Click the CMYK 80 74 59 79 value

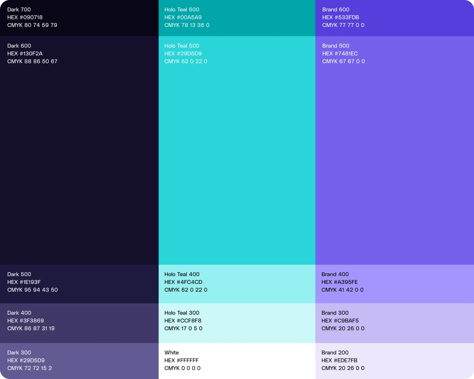(32, 25)
